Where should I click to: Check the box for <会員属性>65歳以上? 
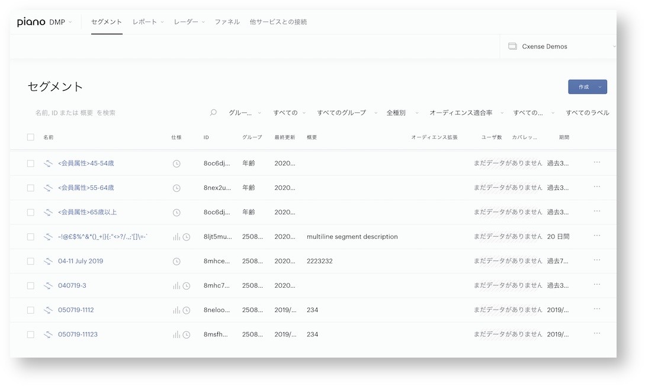30,213
